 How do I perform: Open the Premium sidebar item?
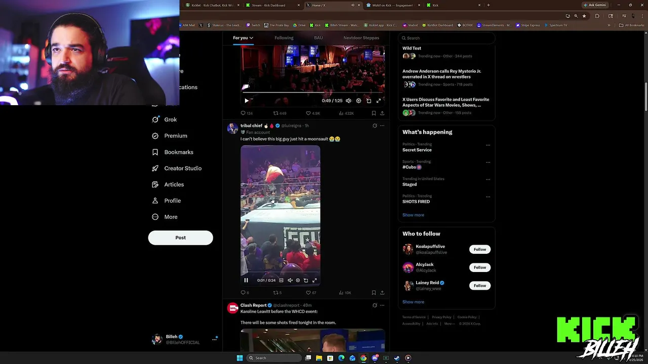(170, 135)
